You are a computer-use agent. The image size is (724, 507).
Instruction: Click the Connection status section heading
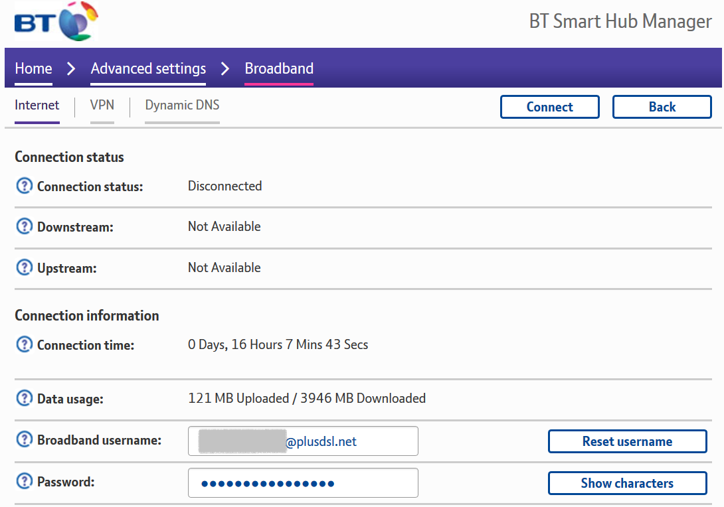69,157
